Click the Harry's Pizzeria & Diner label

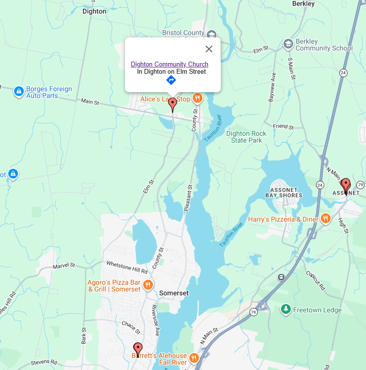283,219
